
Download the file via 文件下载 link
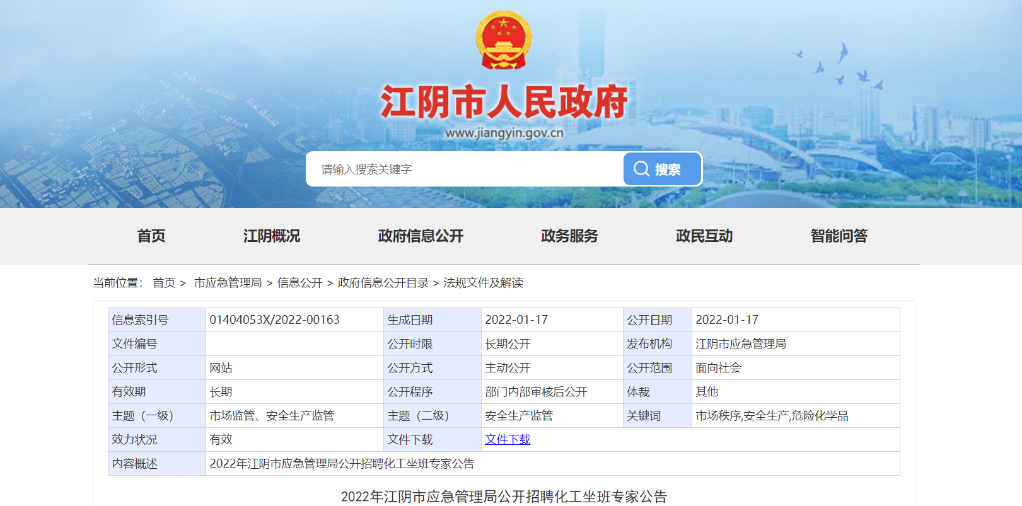point(508,440)
